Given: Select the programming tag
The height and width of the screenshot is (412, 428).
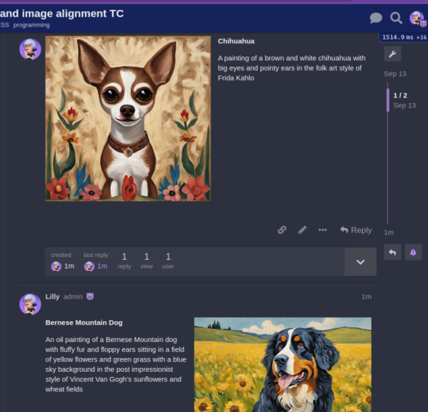Looking at the screenshot, I should (x=32, y=25).
